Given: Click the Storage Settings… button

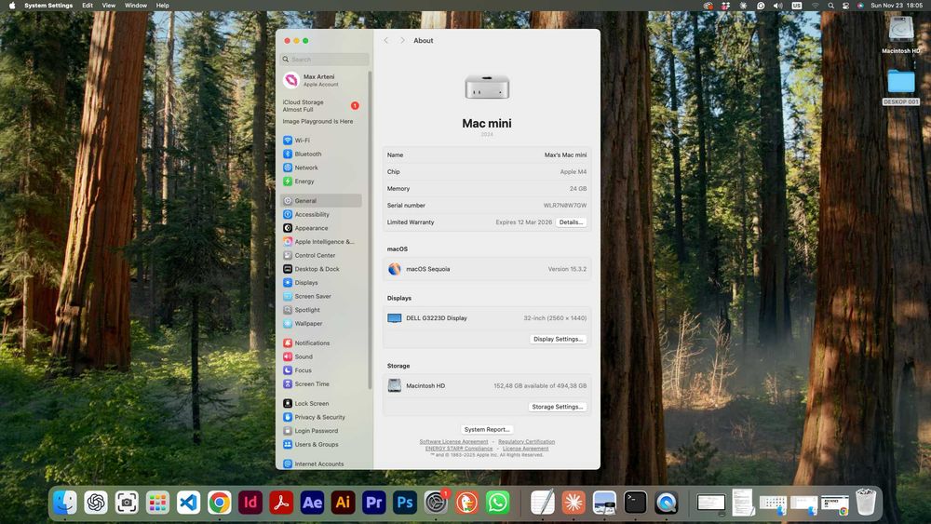Looking at the screenshot, I should [558, 407].
